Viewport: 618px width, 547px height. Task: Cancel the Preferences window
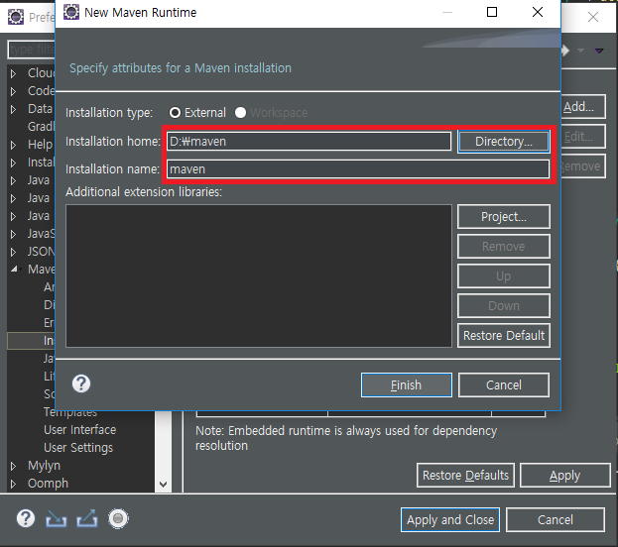pyautogui.click(x=556, y=520)
